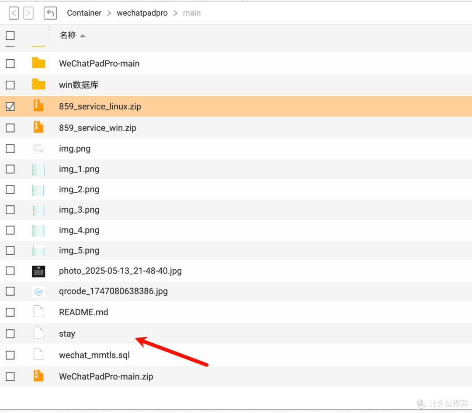Screen dimensions: 472x413
Task: Click the navigate forward arrow icon
Action: pos(28,13)
